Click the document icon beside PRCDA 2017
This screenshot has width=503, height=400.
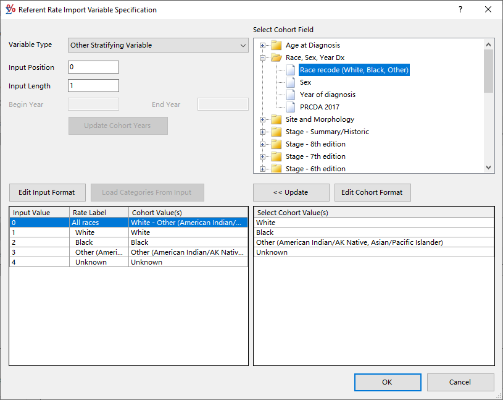click(290, 106)
